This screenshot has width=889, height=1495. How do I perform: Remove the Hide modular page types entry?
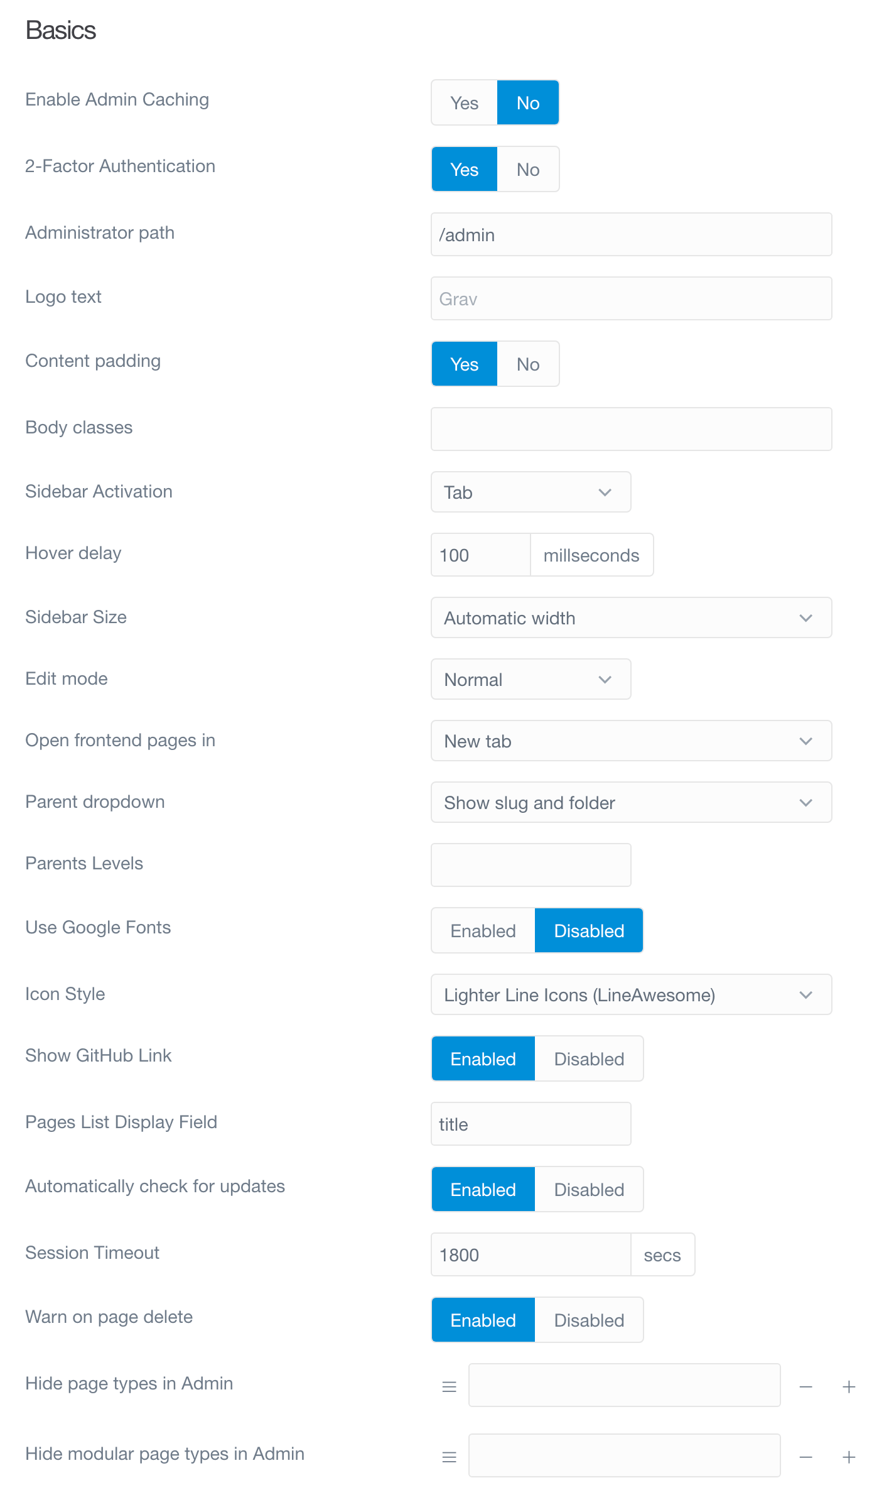tap(805, 1456)
